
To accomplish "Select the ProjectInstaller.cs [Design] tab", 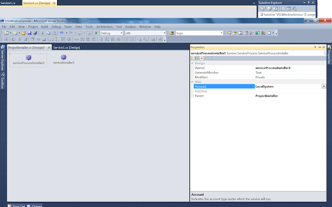I will (x=26, y=48).
